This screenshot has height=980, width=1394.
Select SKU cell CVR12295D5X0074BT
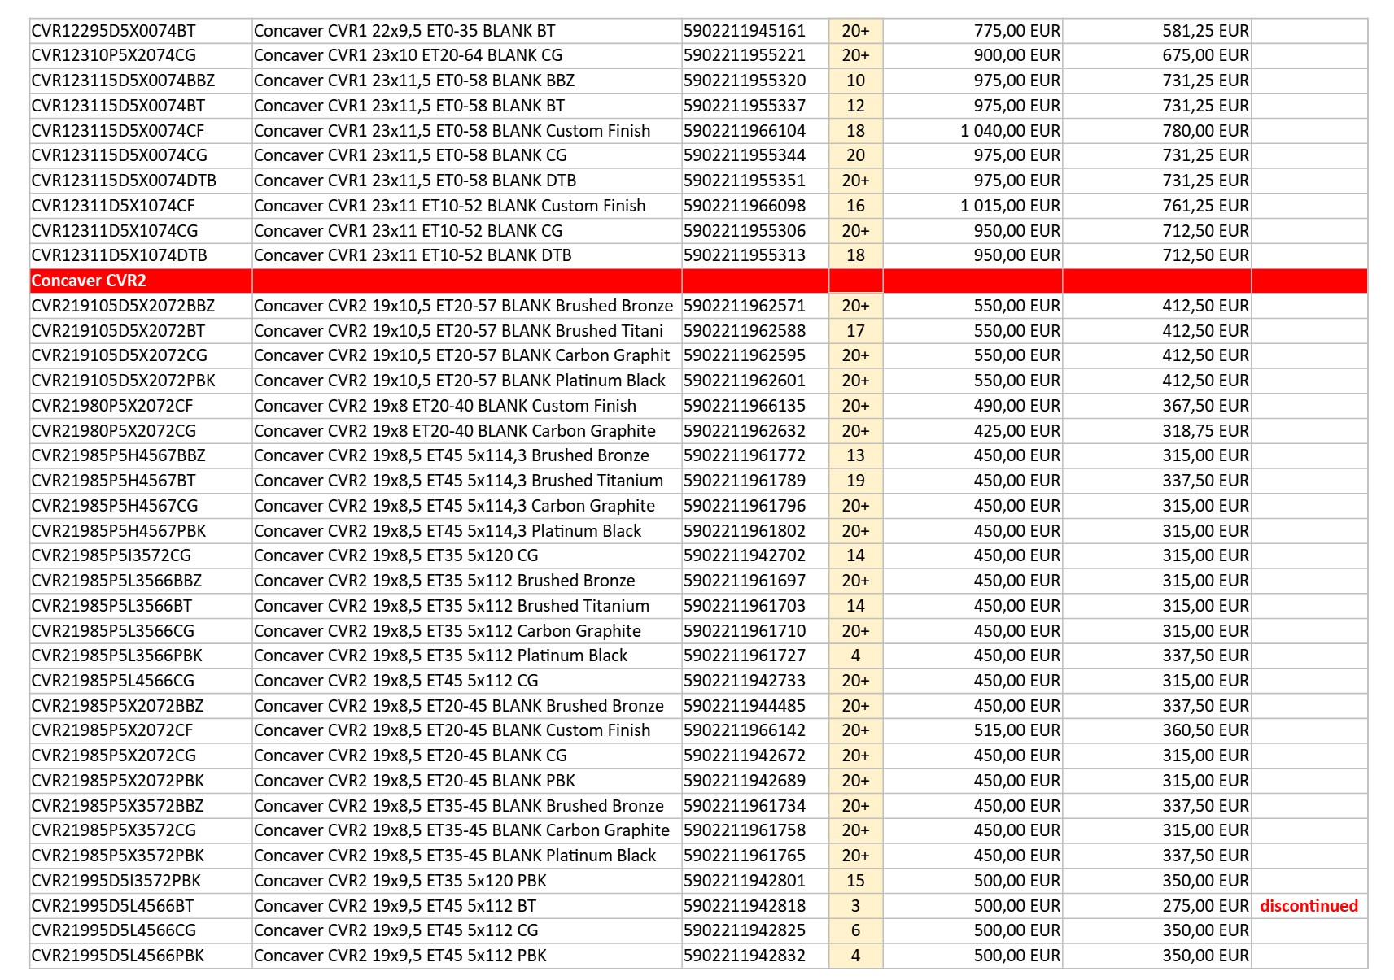point(114,31)
